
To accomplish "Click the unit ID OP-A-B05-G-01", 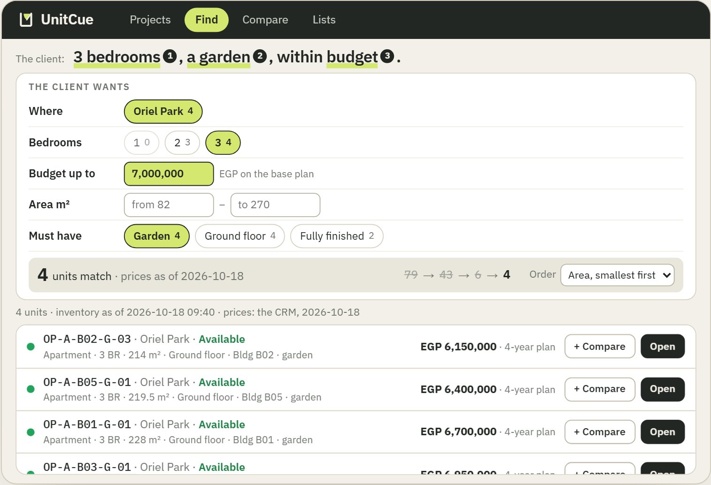I will click(x=87, y=382).
